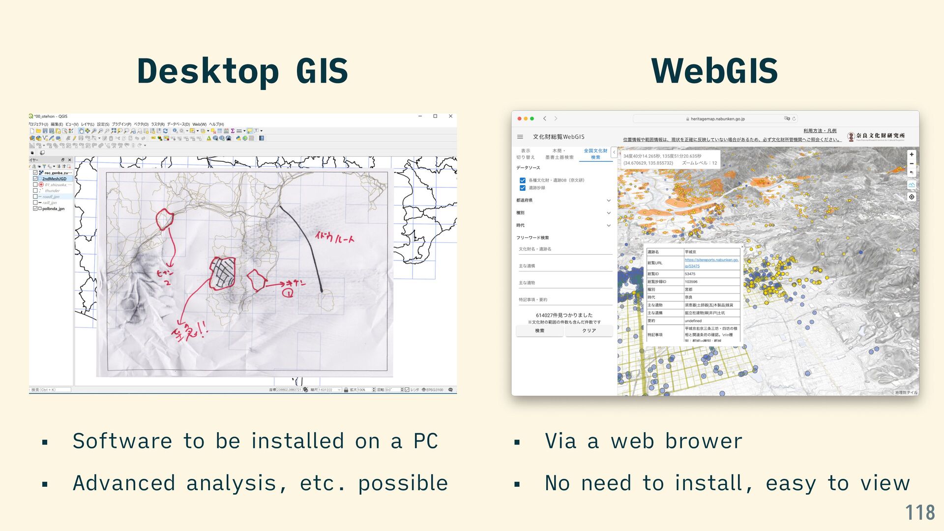This screenshot has height=531, width=944.
Task: Click the QGIS Zoom In magnifier tool
Action: click(x=94, y=131)
